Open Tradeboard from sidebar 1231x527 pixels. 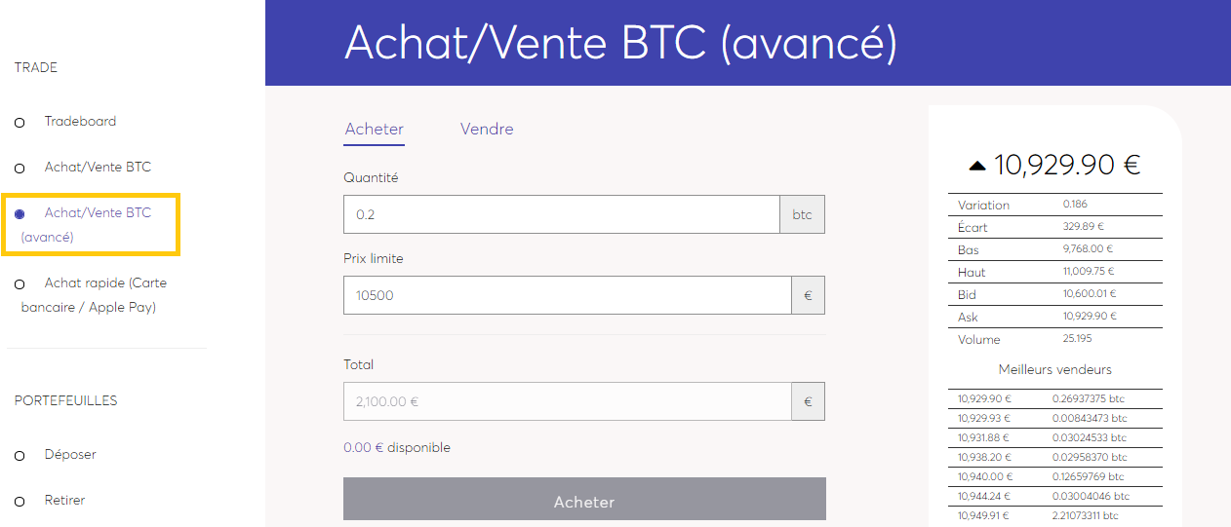click(80, 121)
